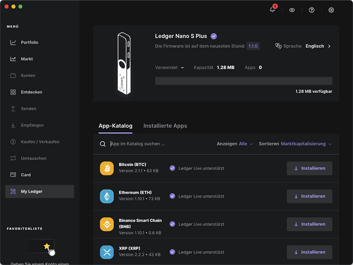Click the Ledger Nano S Plus title
Viewport: 353px width, 265px height.
181,36
